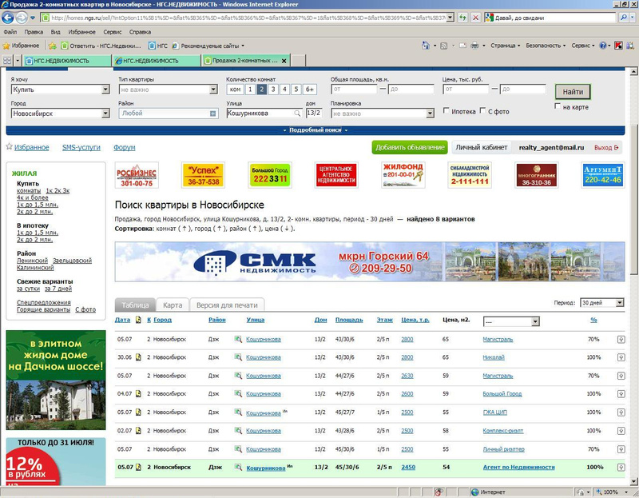The image size is (639, 498).
Task: Click the Избранное star icon on site
Action: (9, 147)
